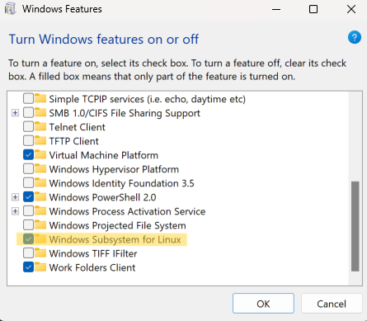Uncheck Work Folders Client
This screenshot has height=321, width=367.
pyautogui.click(x=28, y=267)
